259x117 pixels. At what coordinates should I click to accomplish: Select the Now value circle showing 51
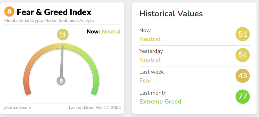(243, 34)
